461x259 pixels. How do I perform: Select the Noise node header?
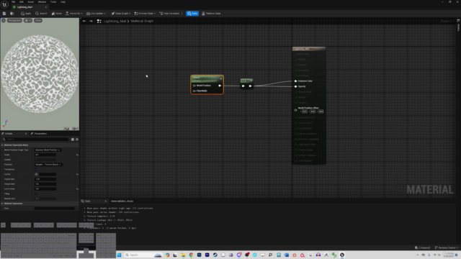(206, 78)
